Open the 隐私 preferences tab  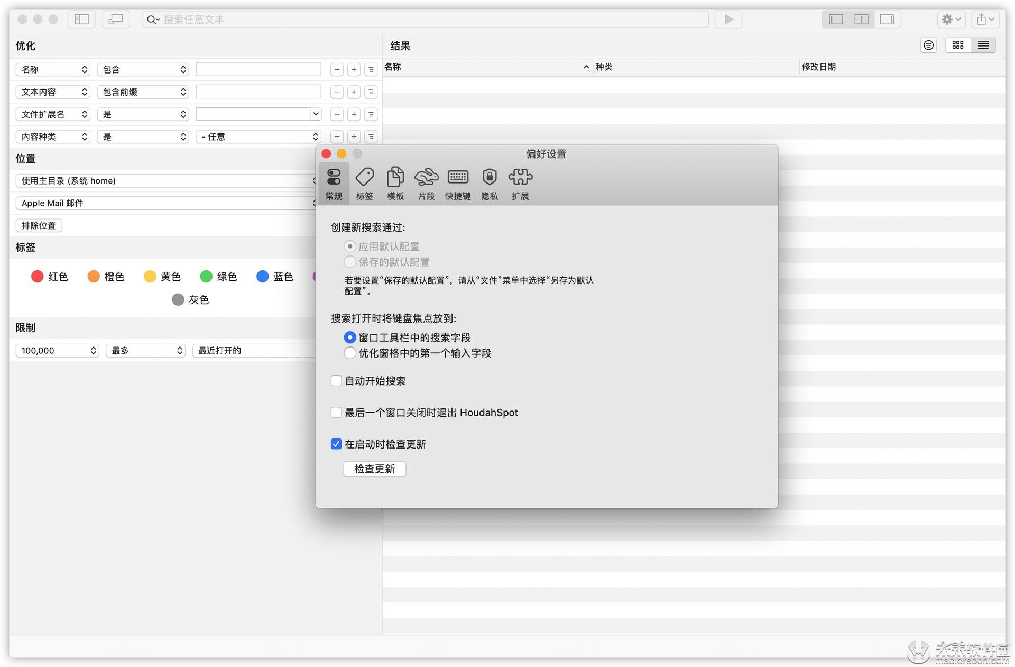click(x=490, y=184)
